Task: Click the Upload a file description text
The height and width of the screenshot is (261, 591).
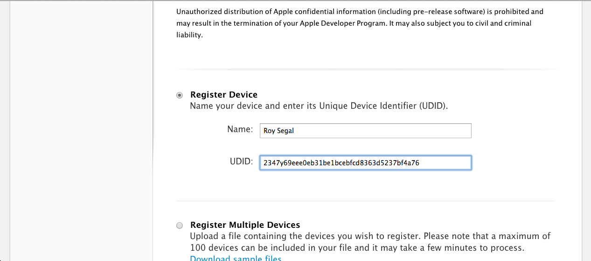Action: 370,242
